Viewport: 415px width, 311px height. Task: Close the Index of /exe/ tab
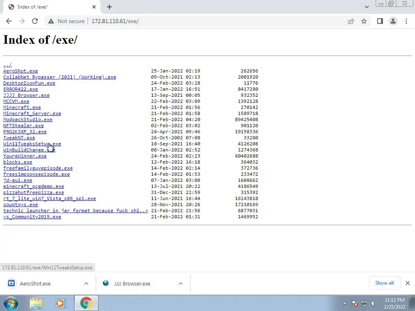point(94,7)
